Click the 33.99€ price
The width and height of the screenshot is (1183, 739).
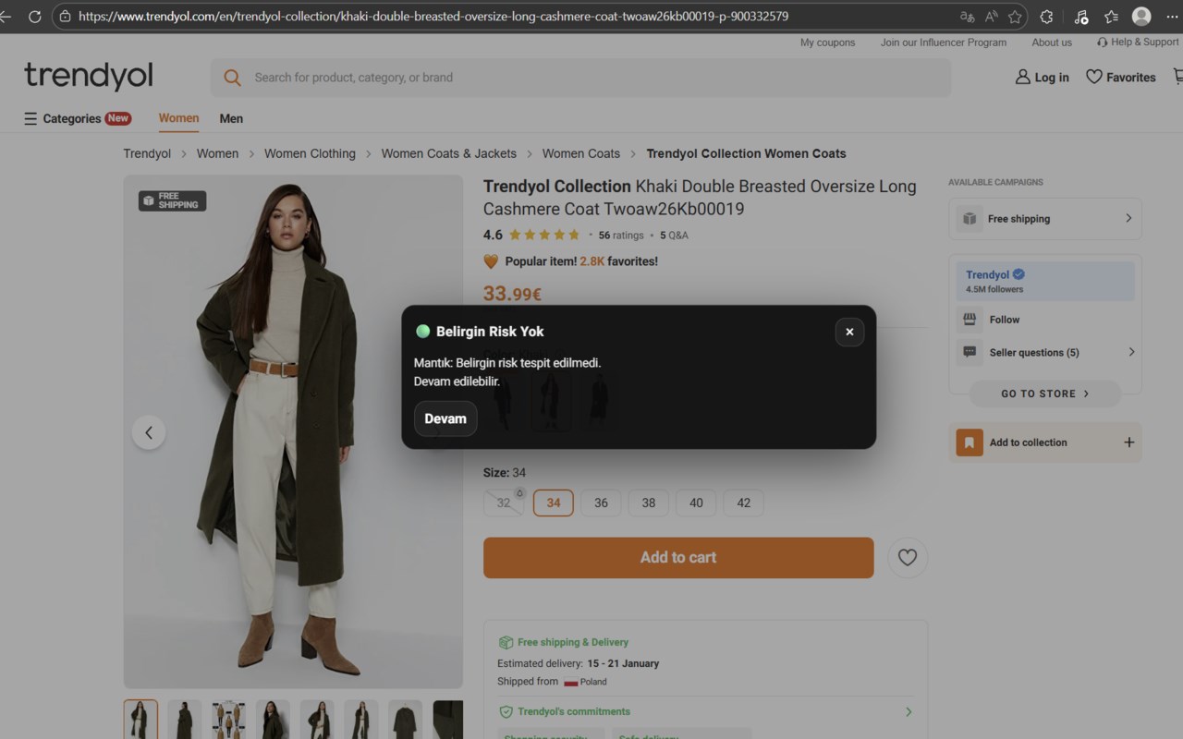click(512, 294)
